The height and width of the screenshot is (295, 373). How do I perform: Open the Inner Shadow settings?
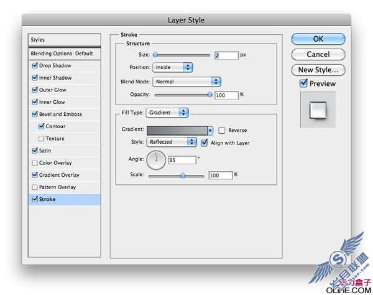coord(55,78)
